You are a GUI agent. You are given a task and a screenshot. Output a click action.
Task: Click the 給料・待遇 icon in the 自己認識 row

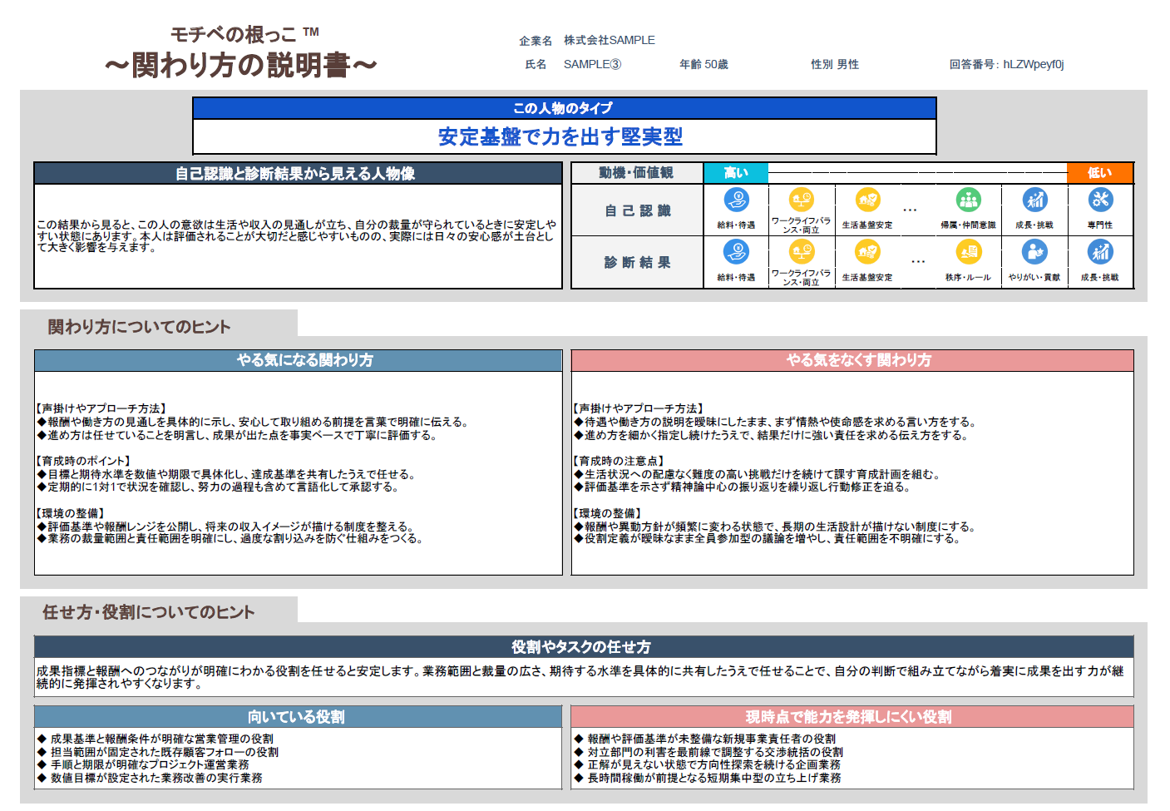pyautogui.click(x=735, y=200)
